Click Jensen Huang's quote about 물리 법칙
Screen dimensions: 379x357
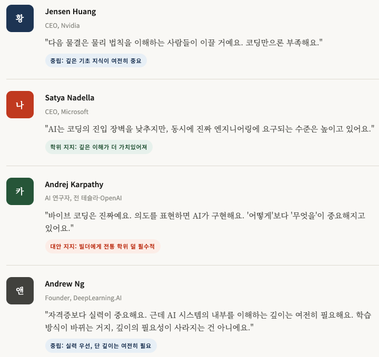[184, 43]
